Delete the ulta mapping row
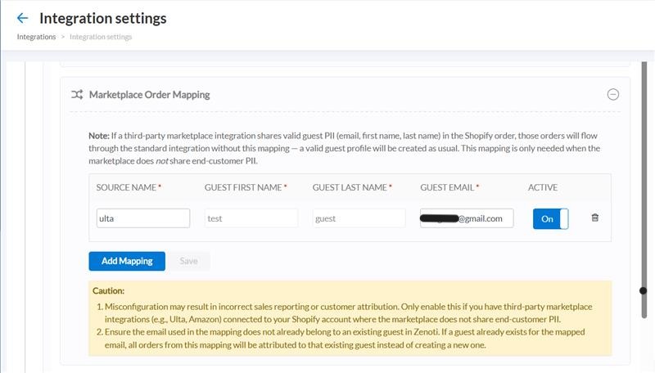 point(595,218)
